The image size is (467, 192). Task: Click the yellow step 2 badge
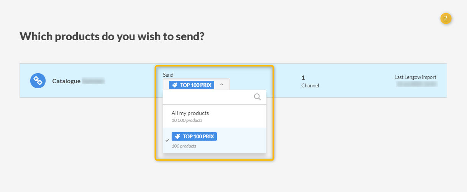click(446, 18)
